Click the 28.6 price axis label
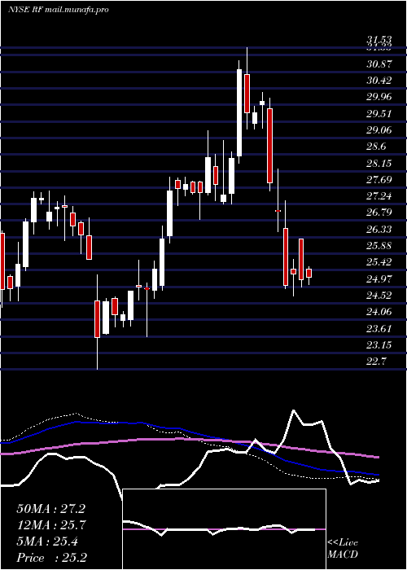 click(x=376, y=147)
